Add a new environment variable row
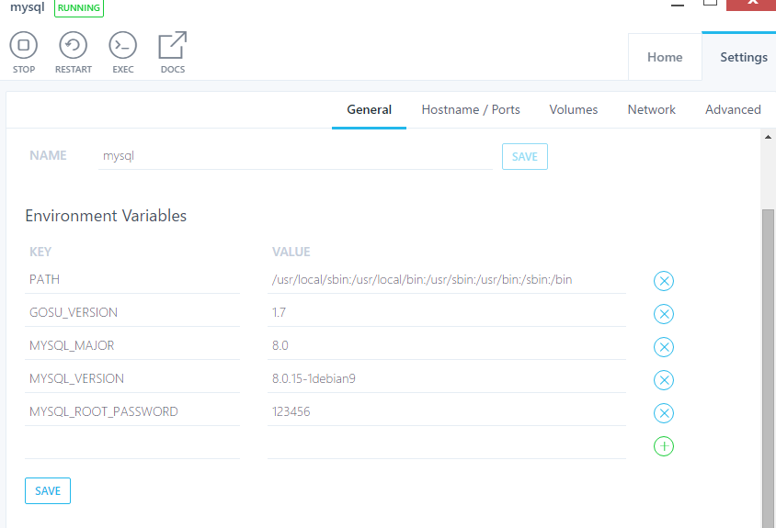This screenshot has width=776, height=528. (664, 446)
